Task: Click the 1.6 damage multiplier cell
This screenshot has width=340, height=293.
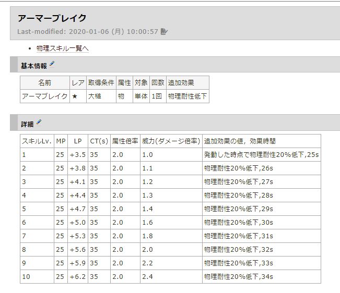Action: (x=171, y=223)
